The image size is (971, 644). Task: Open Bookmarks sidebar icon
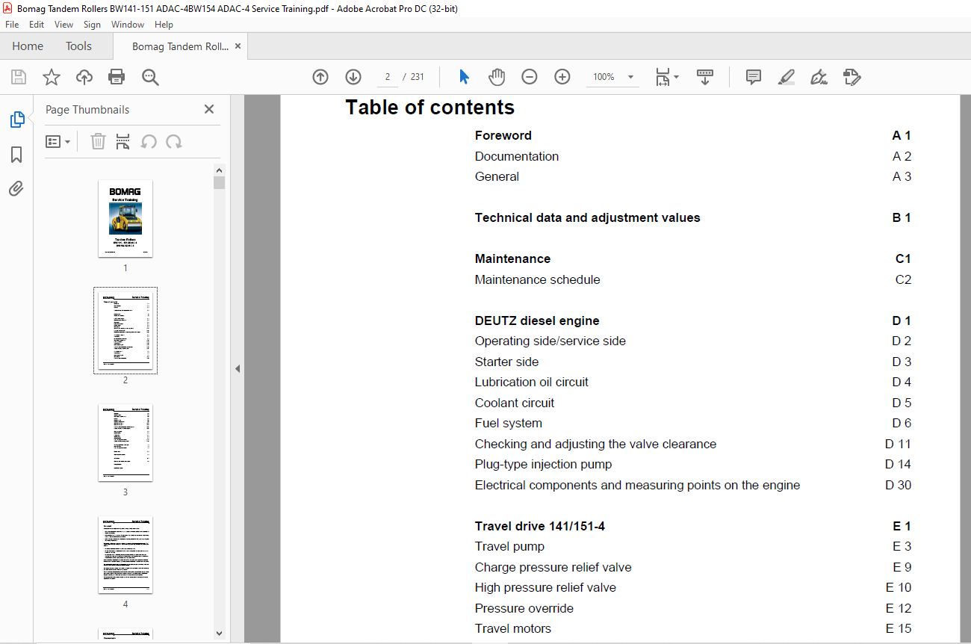pos(16,155)
